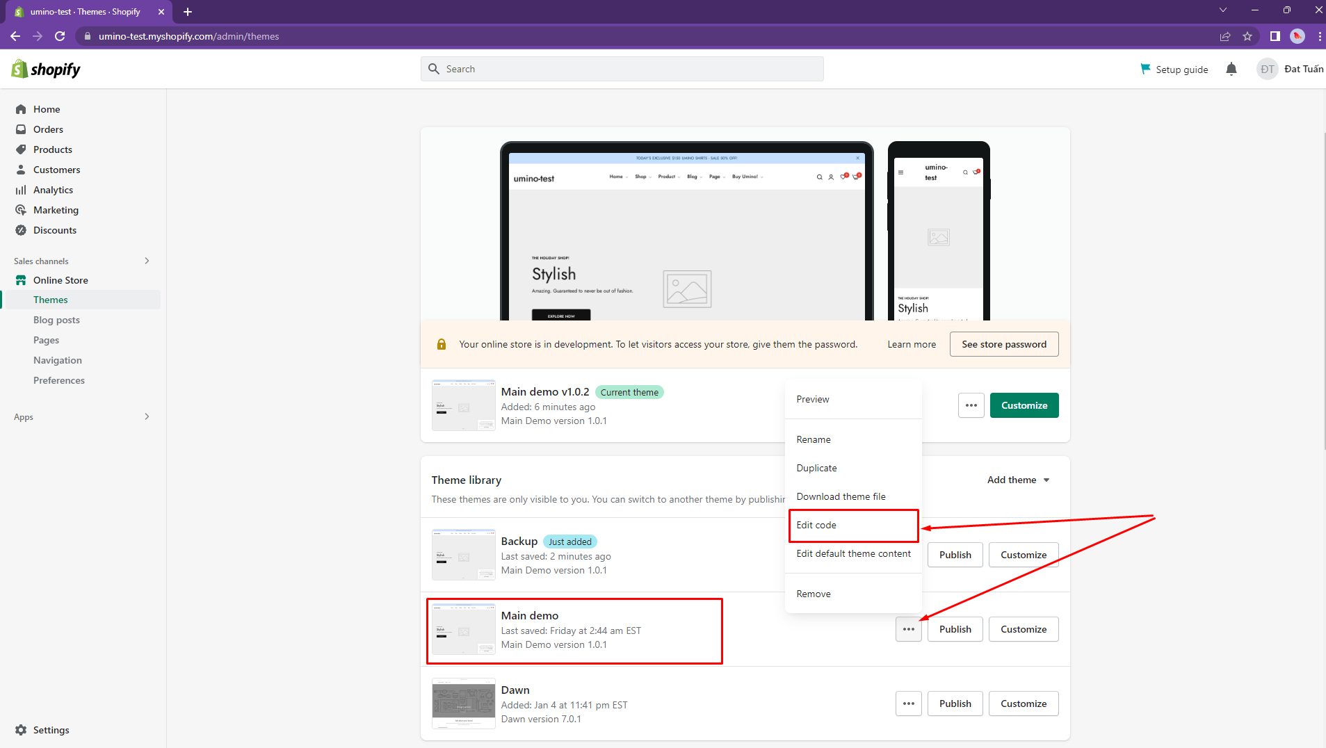Customize the Dawn theme
Image resolution: width=1326 pixels, height=748 pixels.
click(x=1024, y=704)
